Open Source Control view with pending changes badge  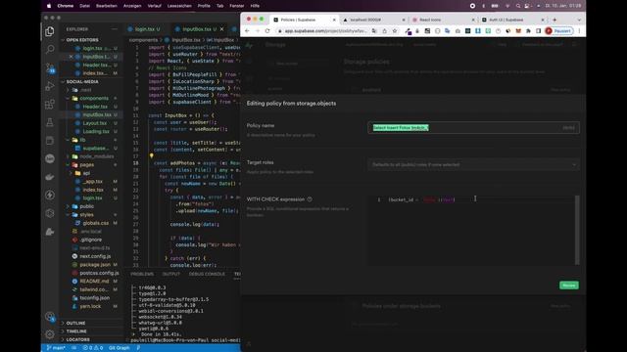pos(50,67)
